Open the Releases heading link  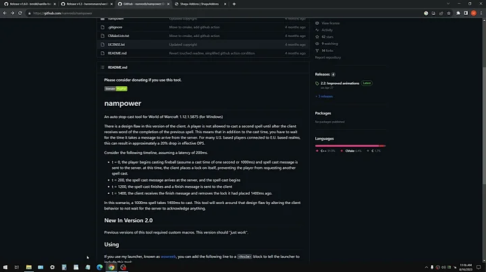point(323,74)
